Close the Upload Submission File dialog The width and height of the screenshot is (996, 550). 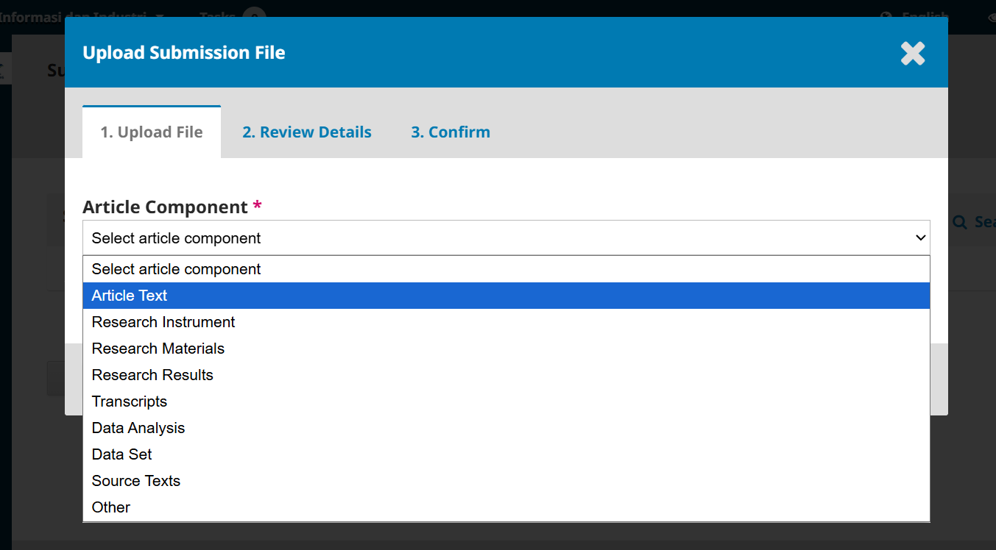click(912, 53)
